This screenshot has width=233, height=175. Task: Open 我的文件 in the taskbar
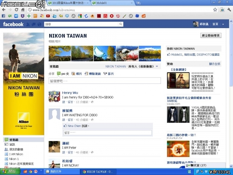click(x=62, y=172)
